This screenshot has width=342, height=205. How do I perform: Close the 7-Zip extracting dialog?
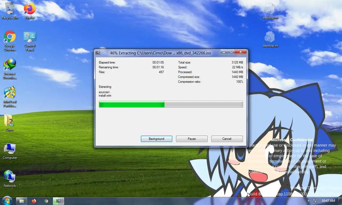point(240,52)
